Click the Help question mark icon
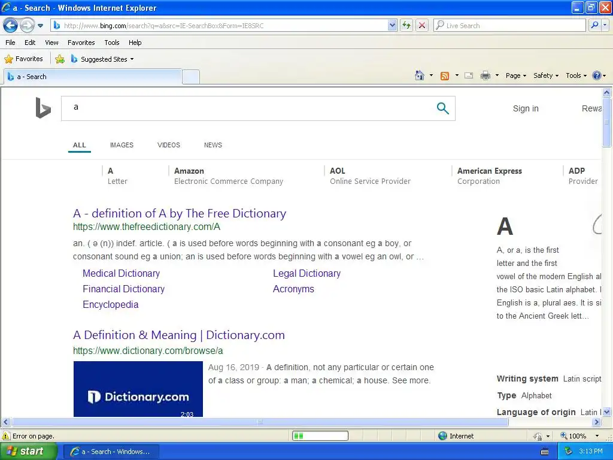Screen dimensions: 613x460 597,75
